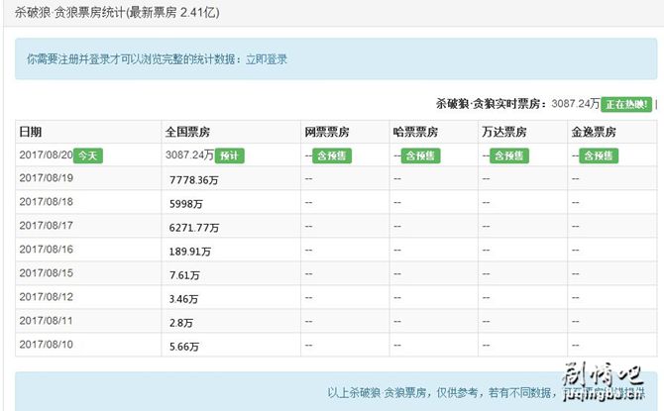
Task: Click the 全国票房 column header
Action: click(188, 133)
